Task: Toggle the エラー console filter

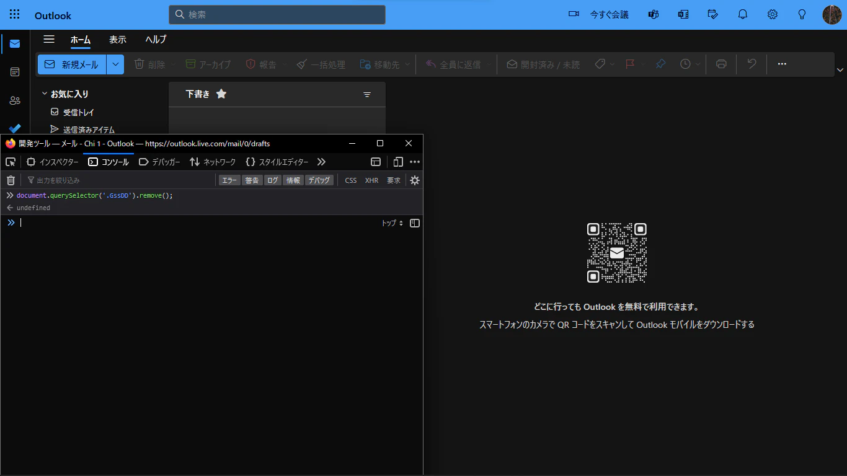Action: point(229,180)
